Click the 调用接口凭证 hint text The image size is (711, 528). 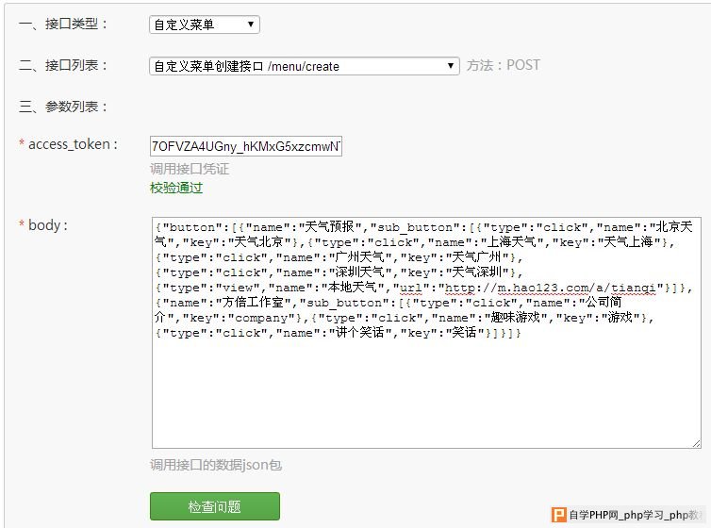coord(190,169)
